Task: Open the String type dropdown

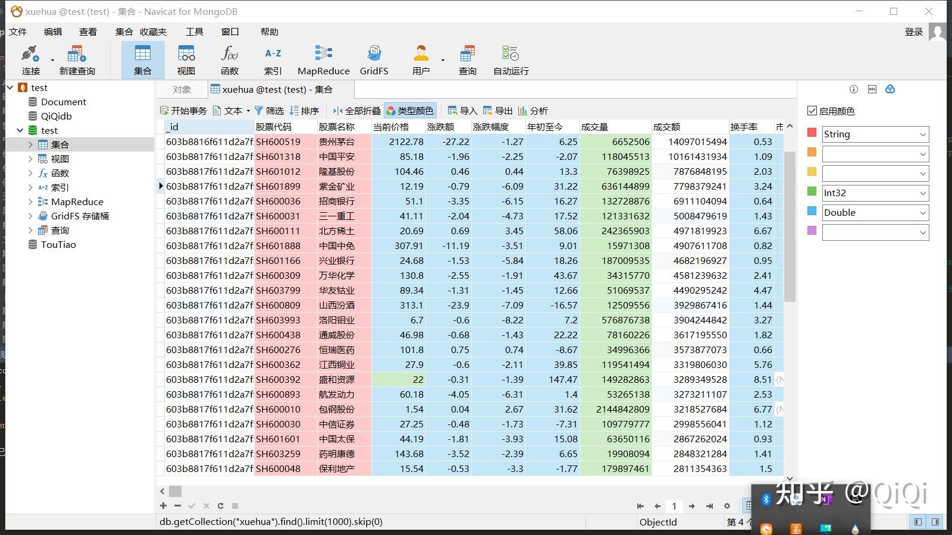Action: coord(875,134)
